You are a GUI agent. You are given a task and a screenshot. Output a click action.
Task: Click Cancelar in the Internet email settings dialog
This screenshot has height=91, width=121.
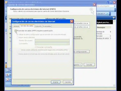click(68, 82)
